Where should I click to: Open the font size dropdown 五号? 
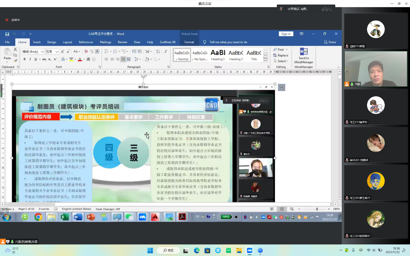click(57, 52)
